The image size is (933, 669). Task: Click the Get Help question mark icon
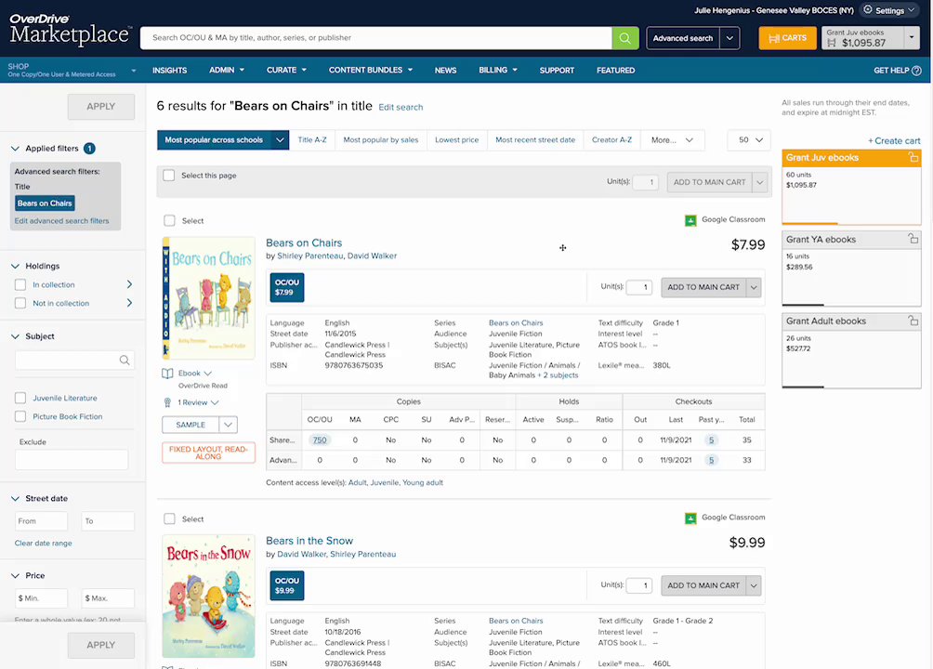click(x=916, y=71)
